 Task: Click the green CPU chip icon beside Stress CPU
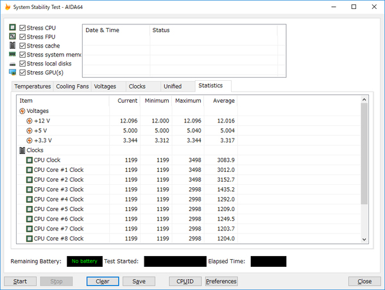[x=13, y=27]
